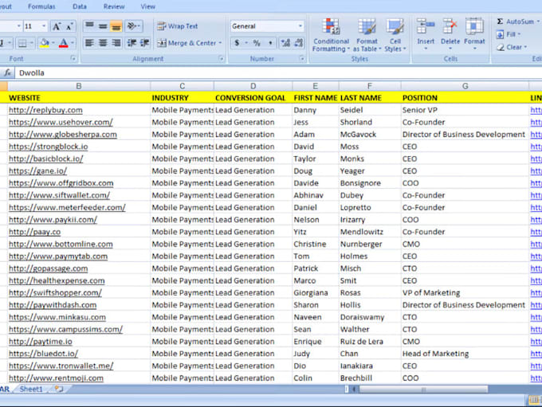Click the horizontal scrollbar thumb
The width and height of the screenshot is (542, 407).
(423, 389)
